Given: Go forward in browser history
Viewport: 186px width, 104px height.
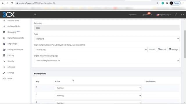Looking at the screenshot, I should (x=7, y=3).
